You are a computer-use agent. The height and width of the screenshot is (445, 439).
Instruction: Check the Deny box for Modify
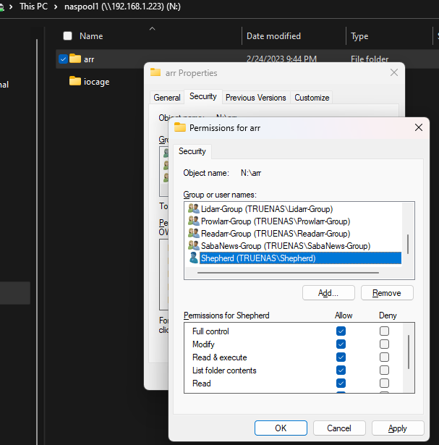coord(384,344)
